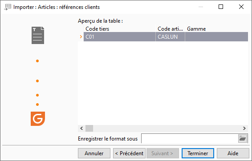The height and width of the screenshot is (161, 252).
Task: Select the CASLUN cell
Action: 170,37
